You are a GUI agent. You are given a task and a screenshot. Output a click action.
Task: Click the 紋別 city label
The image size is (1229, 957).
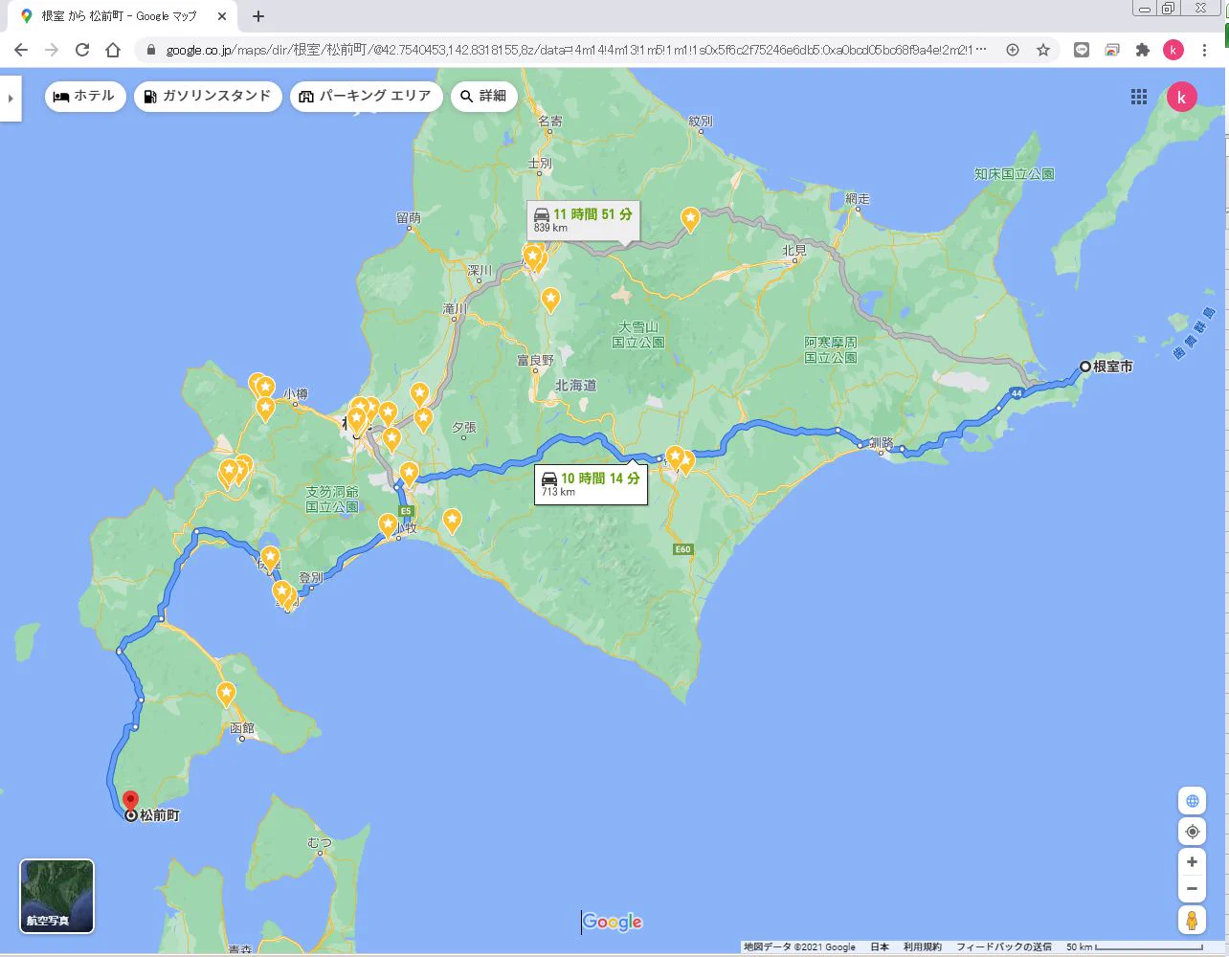(701, 122)
